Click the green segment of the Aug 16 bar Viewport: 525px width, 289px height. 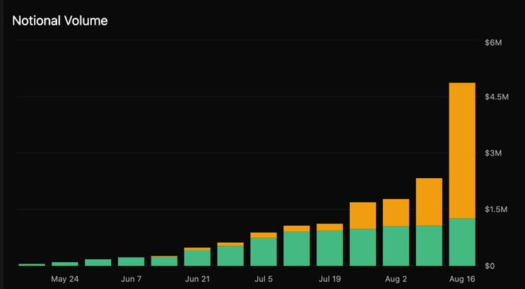click(462, 243)
